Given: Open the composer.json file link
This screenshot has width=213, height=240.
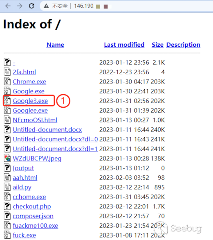Looking at the screenshot, I should (33, 216).
